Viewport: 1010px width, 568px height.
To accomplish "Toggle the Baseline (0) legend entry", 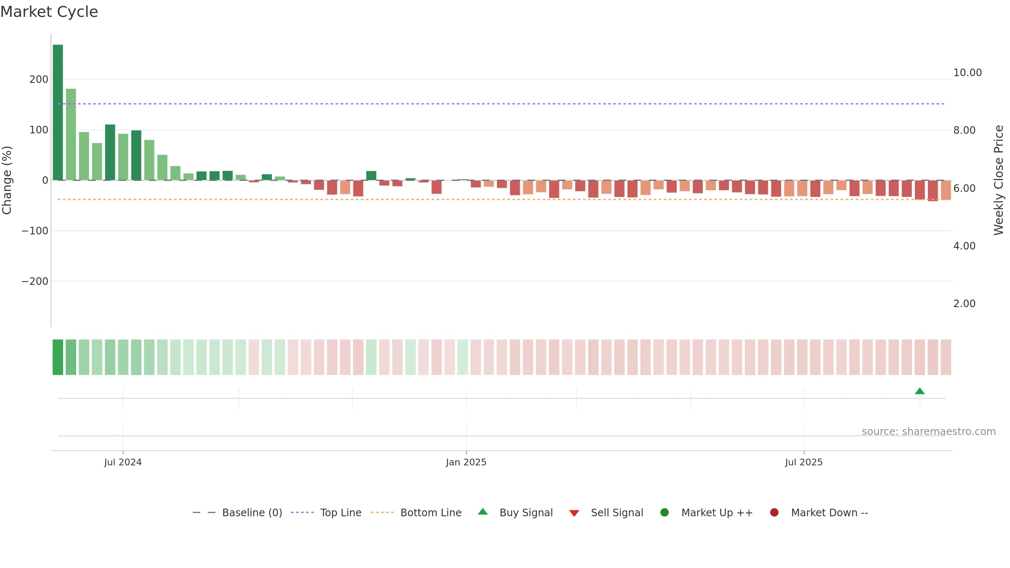I will 237,512.
